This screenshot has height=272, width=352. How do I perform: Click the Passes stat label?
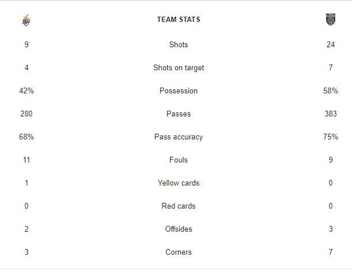(179, 114)
